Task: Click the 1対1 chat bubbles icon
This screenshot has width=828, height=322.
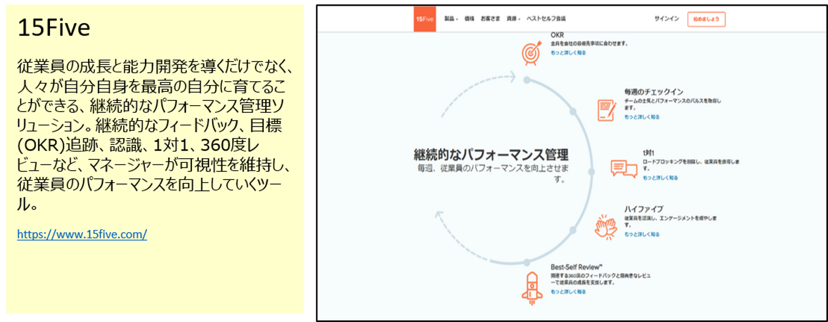Action: [x=624, y=168]
